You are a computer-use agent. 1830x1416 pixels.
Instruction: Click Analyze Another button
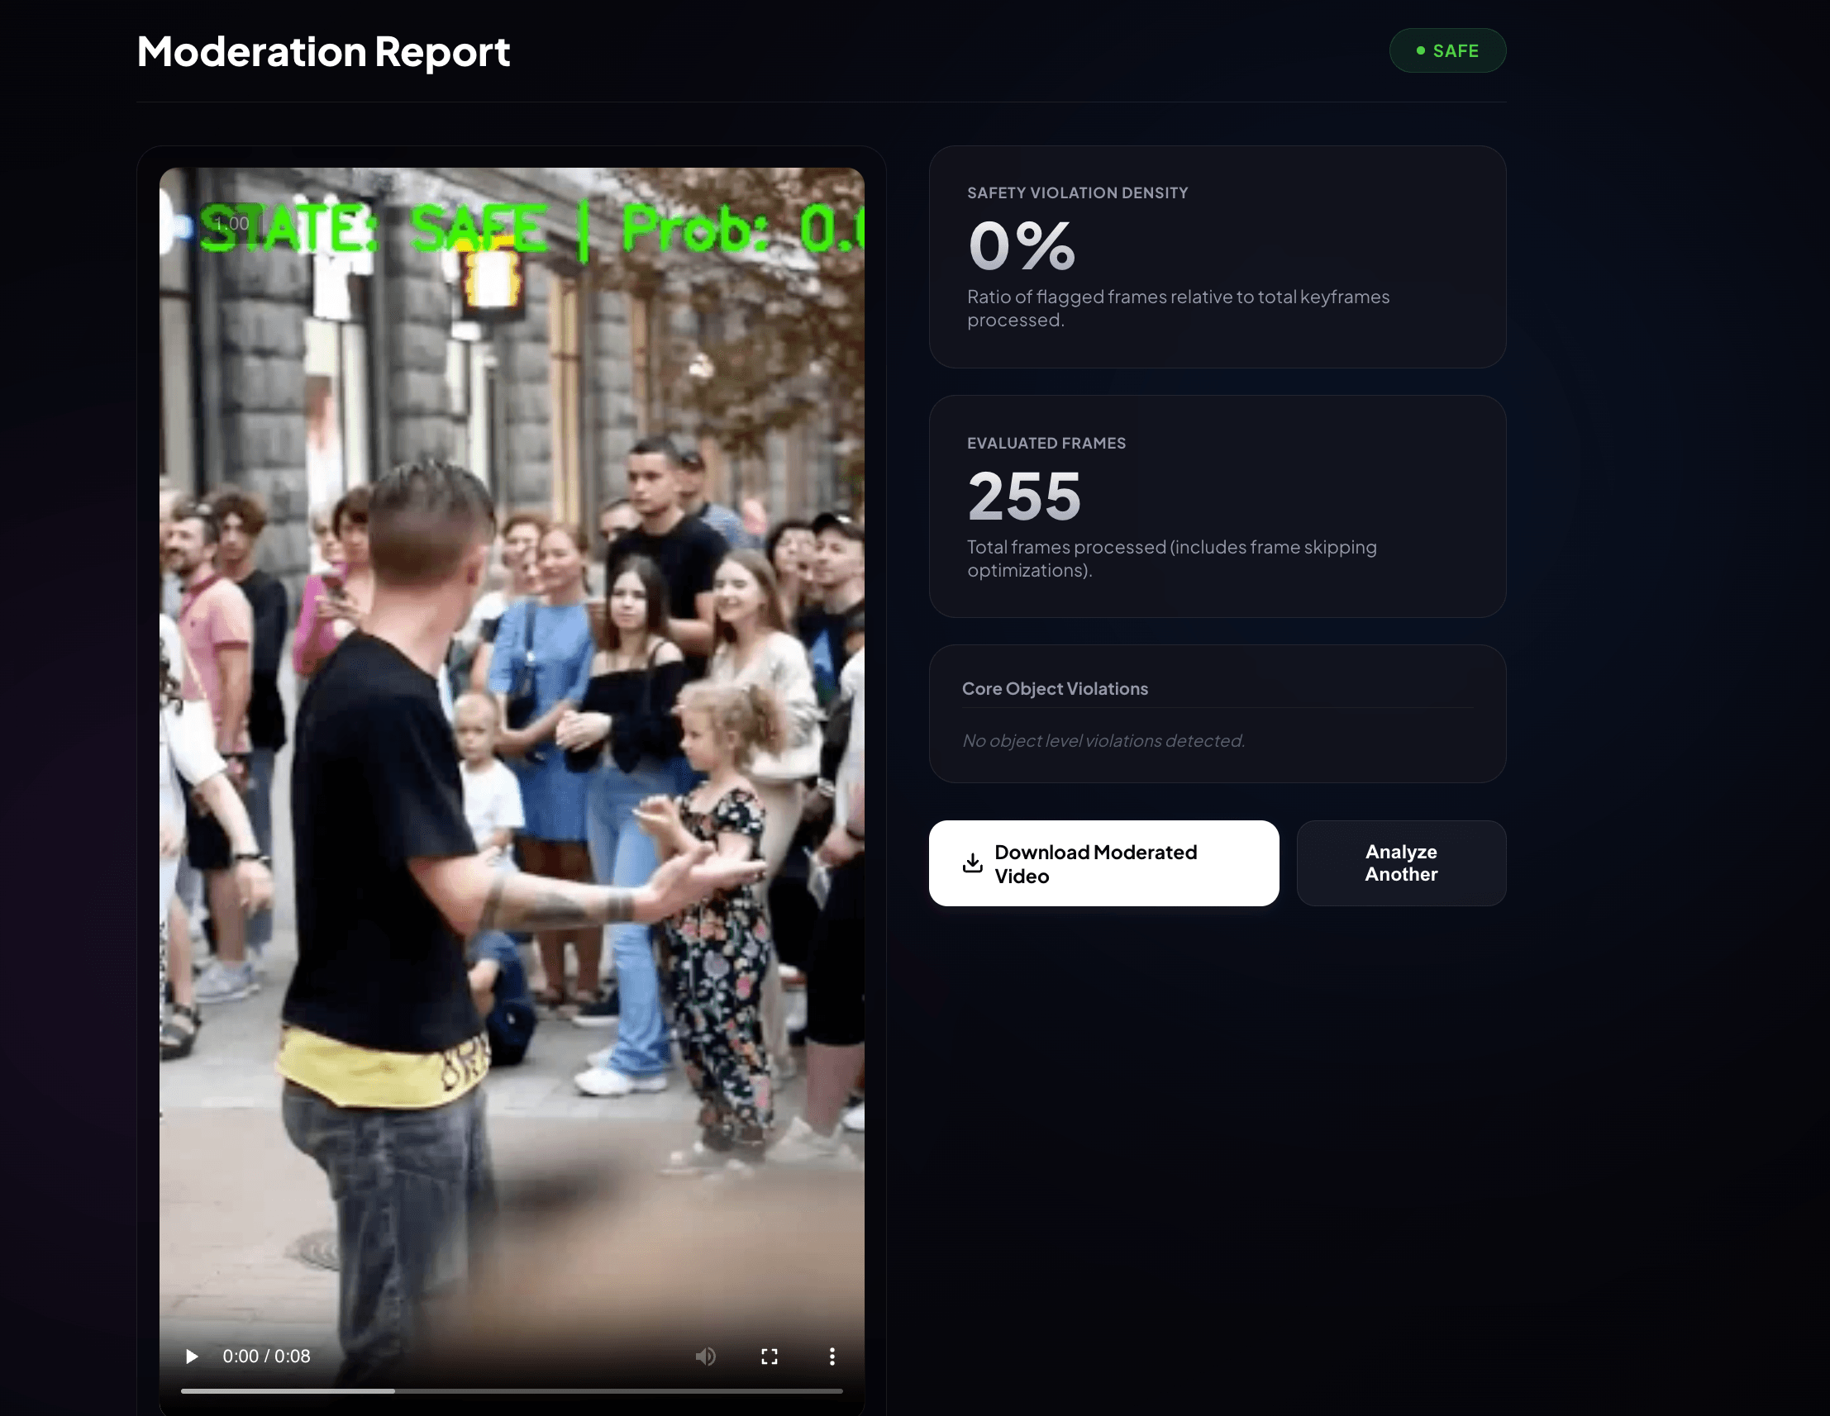pos(1401,862)
